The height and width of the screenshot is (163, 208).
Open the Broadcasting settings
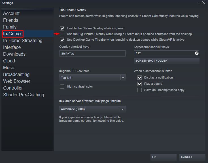16,74
